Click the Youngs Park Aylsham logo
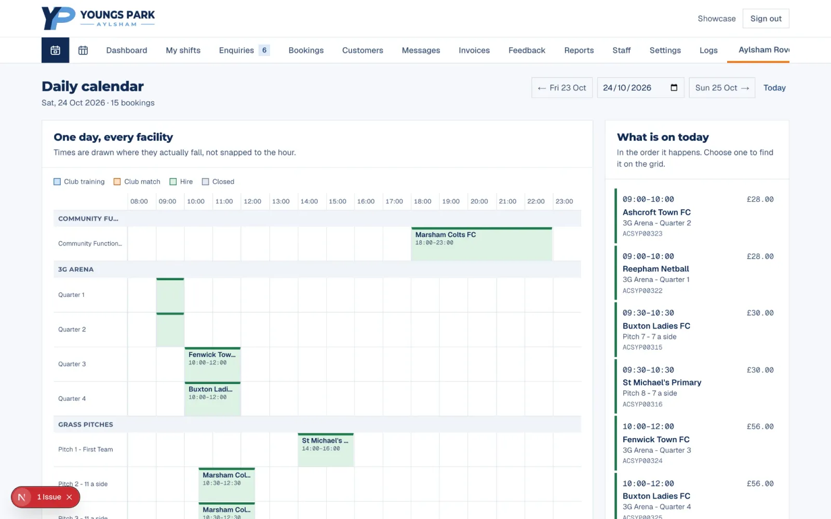 [x=98, y=18]
